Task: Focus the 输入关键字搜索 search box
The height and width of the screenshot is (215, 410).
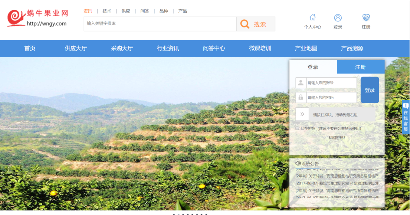Action: tap(160, 24)
